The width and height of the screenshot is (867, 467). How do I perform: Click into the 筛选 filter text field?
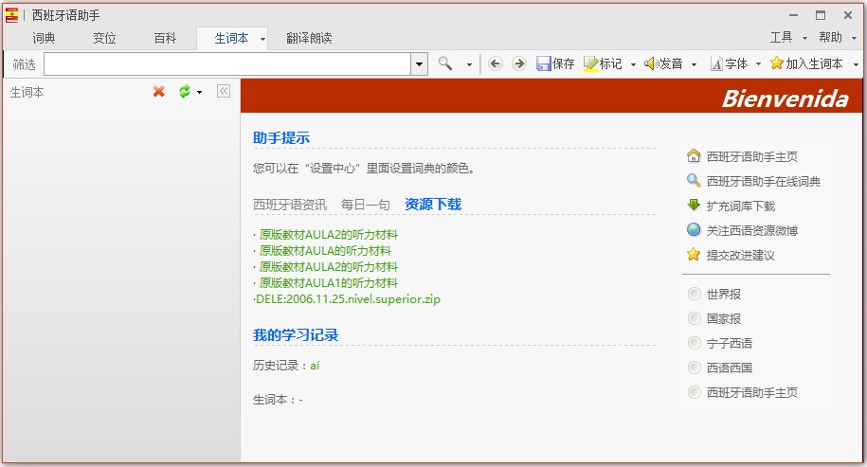click(x=227, y=63)
